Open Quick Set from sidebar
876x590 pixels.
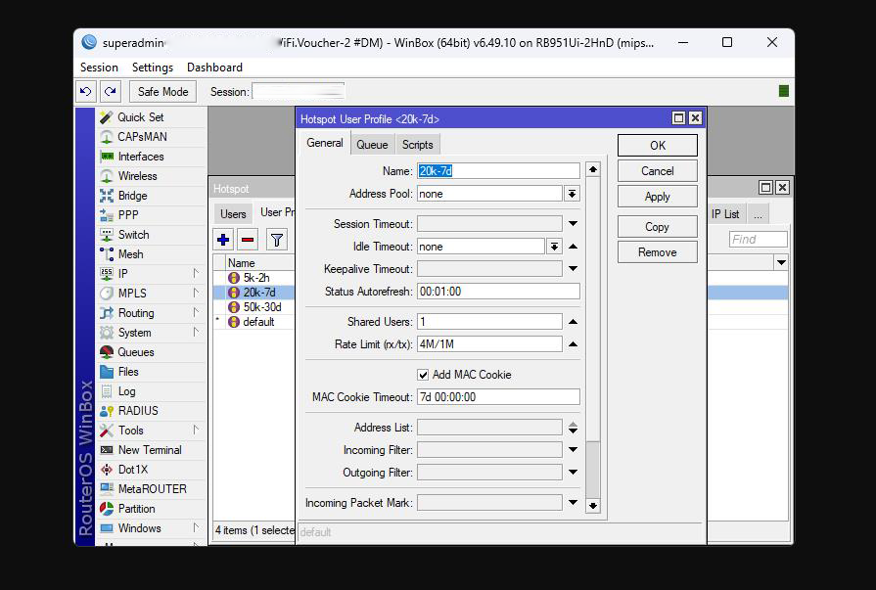(151, 117)
